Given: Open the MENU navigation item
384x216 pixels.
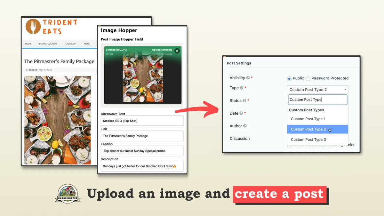Looking at the screenshot, I should pyautogui.click(x=87, y=44).
